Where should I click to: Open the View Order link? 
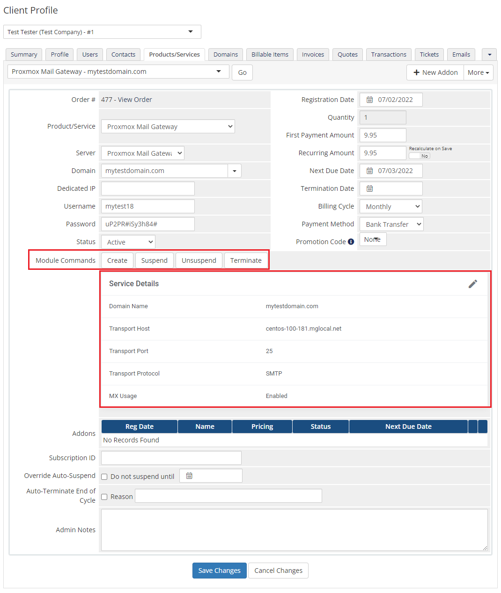(135, 100)
